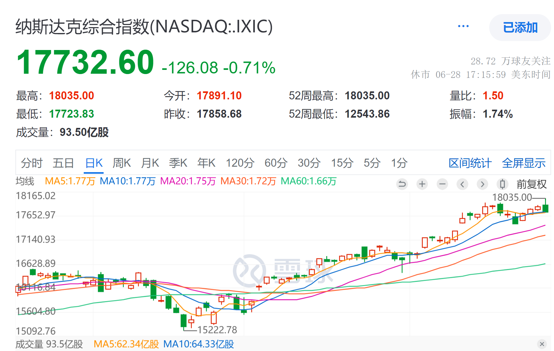The image size is (554, 351).
Task: Click the 已添加 watchlist button
Action: coord(520,28)
